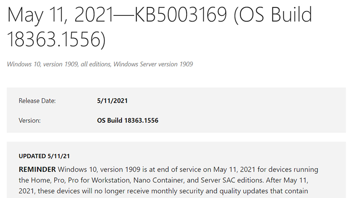This screenshot has height=198, width=352.
Task: Click the "Release Date:" label
Action: pyautogui.click(x=37, y=101)
